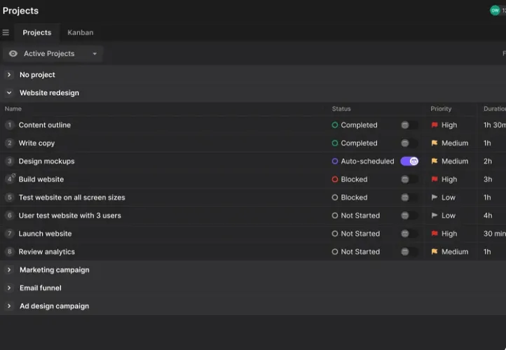
Task: Click Auto-scheduled status circle for Design mockups
Action: (x=334, y=161)
